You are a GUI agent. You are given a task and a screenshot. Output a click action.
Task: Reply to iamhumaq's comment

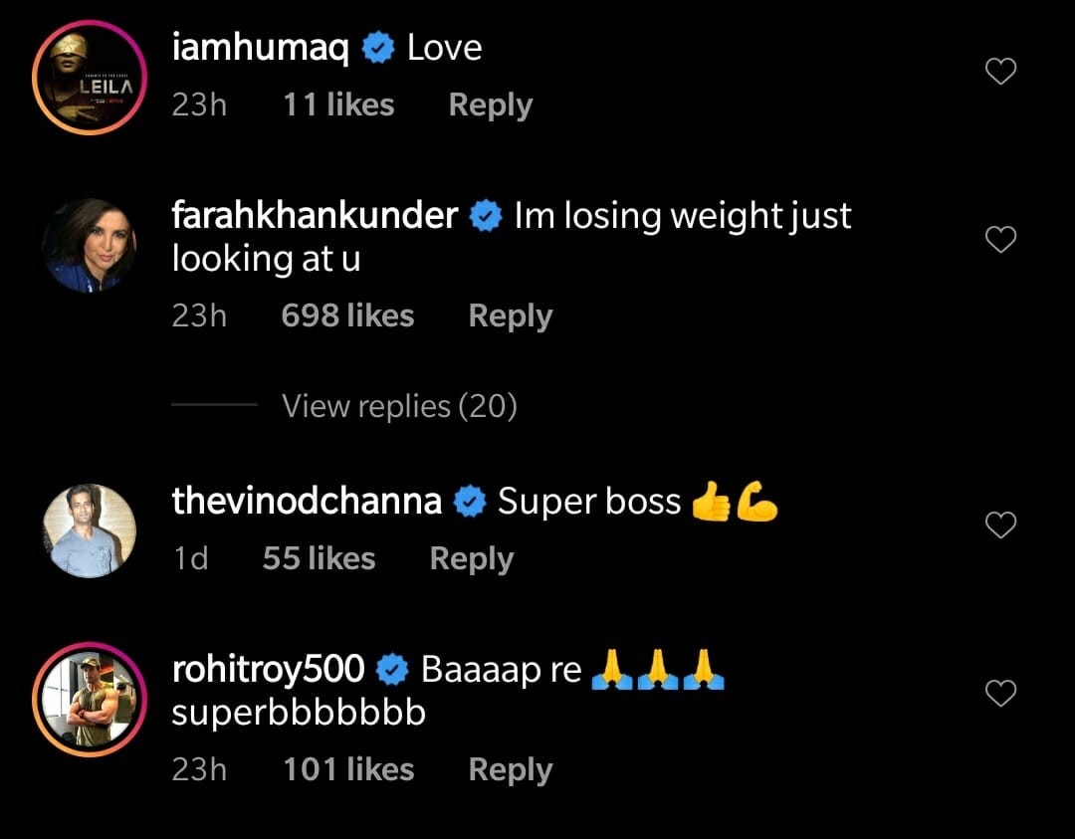click(490, 105)
